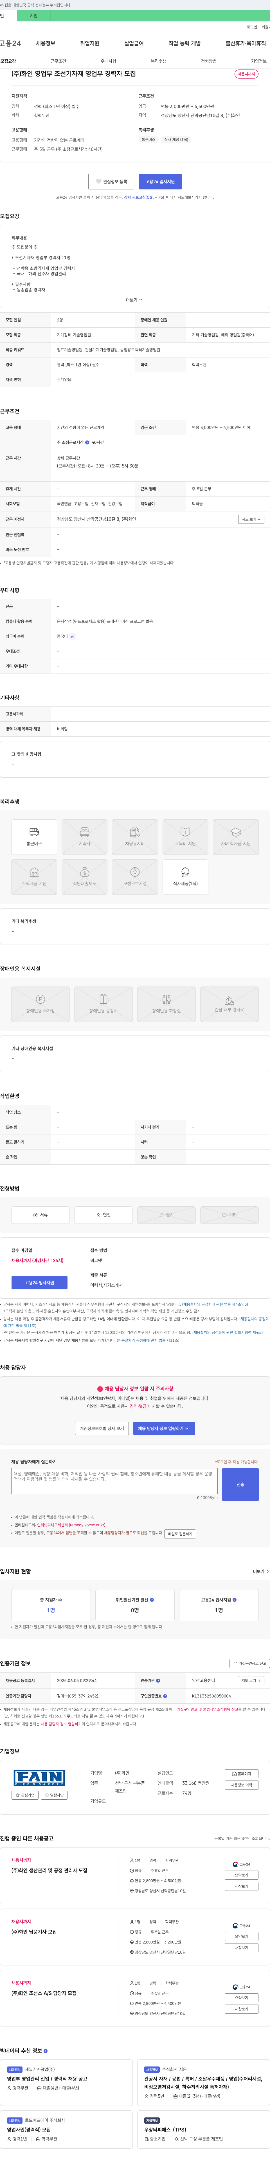Open 지도 보기 dropdown for 근무 예정지

click(x=251, y=519)
